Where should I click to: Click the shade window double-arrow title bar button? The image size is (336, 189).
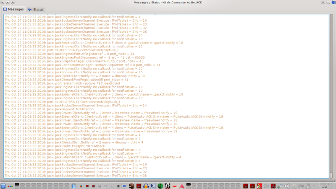323,3
